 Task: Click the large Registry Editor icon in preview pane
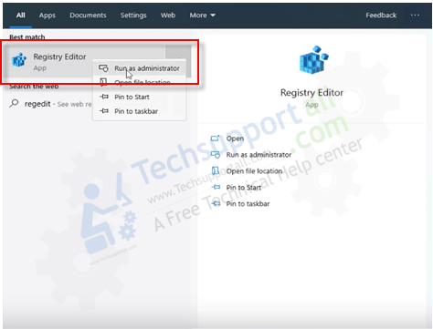(x=313, y=59)
